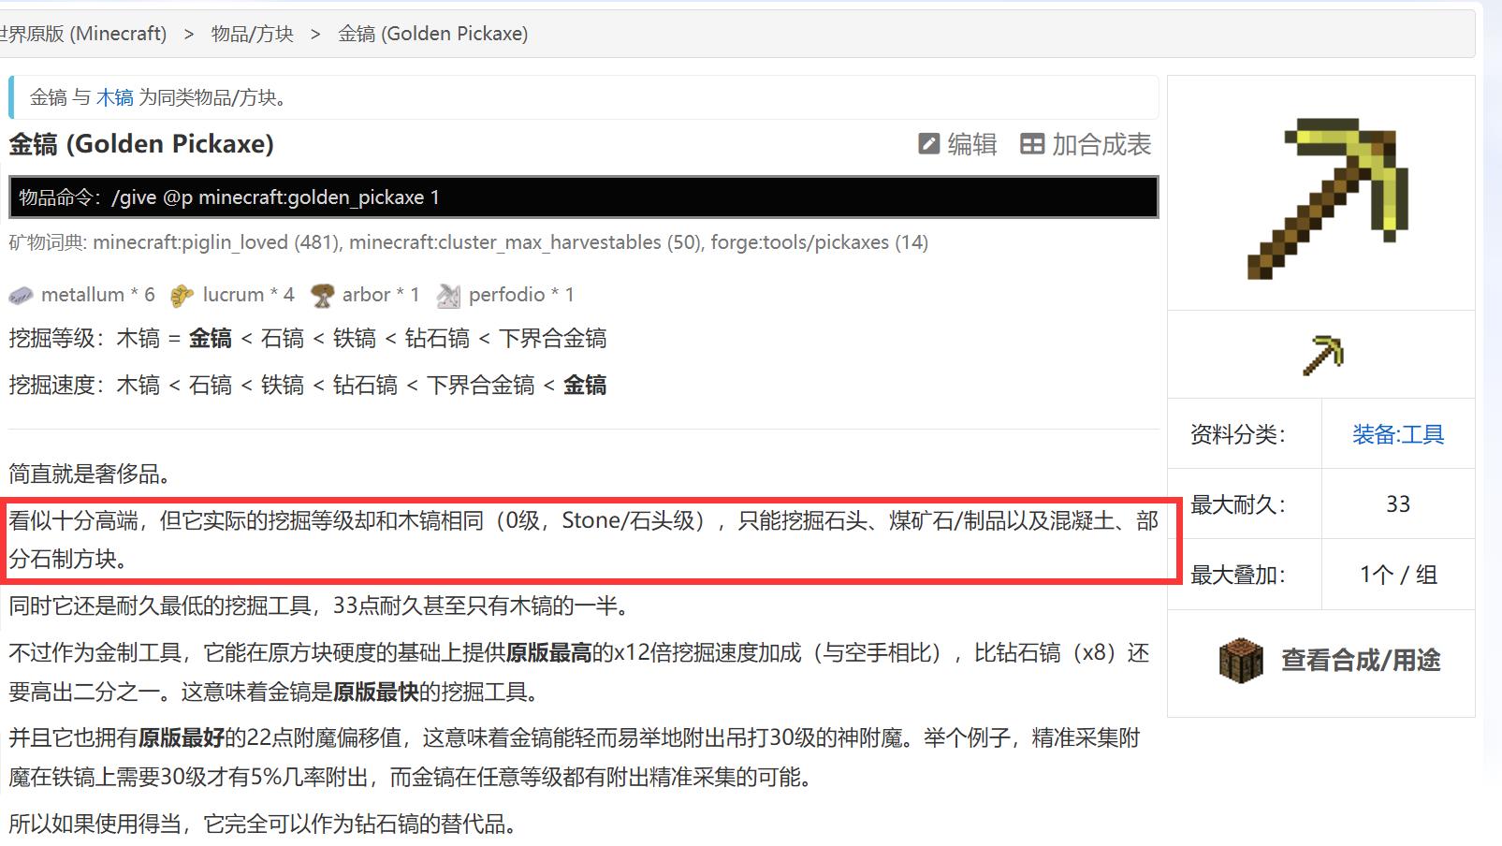Select the metallum ingot icon
Image resolution: width=1502 pixels, height=846 pixels.
pyautogui.click(x=21, y=294)
